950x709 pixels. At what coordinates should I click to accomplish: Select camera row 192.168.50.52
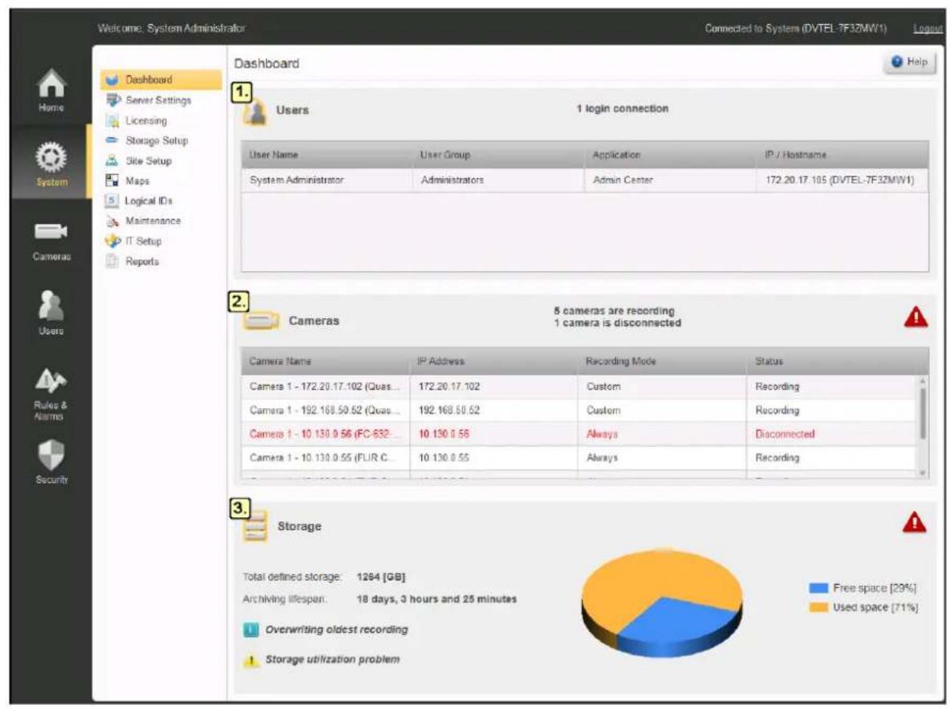[579, 411]
